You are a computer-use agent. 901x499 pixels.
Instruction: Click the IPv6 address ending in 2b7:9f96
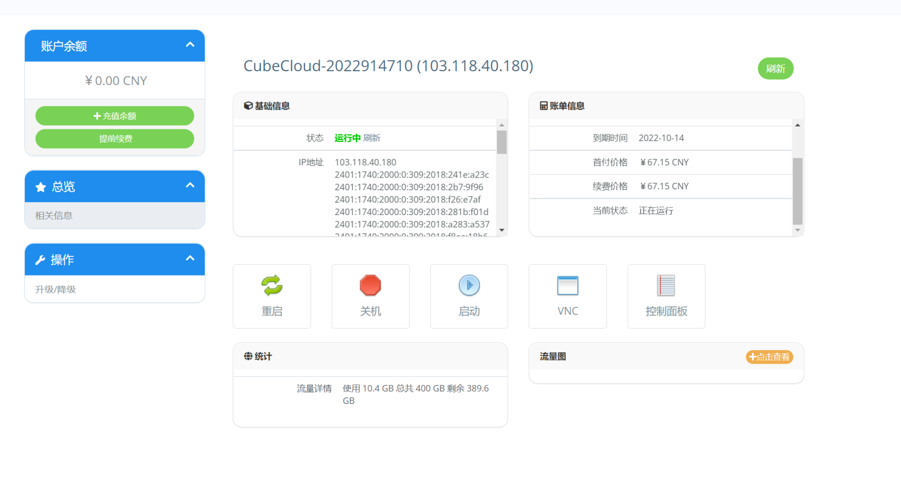[x=409, y=187]
